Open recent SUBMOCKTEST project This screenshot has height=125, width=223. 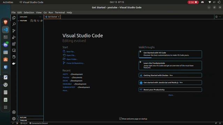tap(69, 87)
